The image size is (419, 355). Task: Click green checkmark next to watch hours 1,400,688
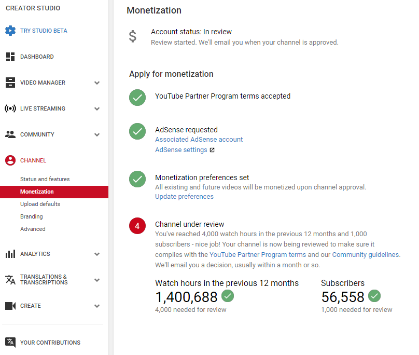(228, 296)
